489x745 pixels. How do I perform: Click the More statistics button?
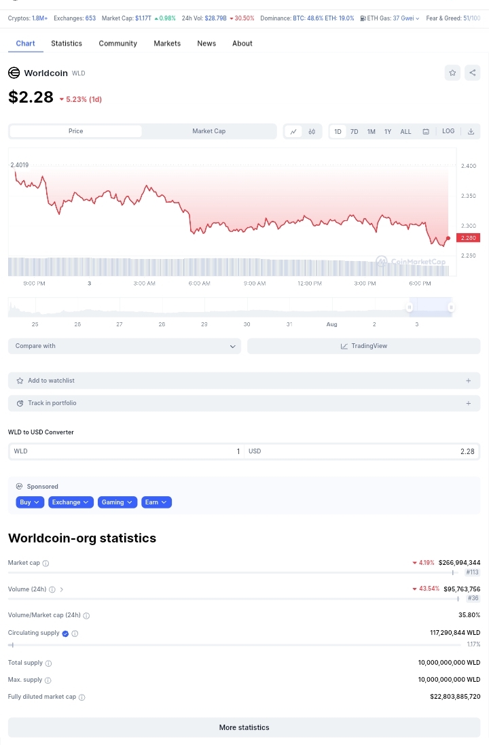pos(244,727)
